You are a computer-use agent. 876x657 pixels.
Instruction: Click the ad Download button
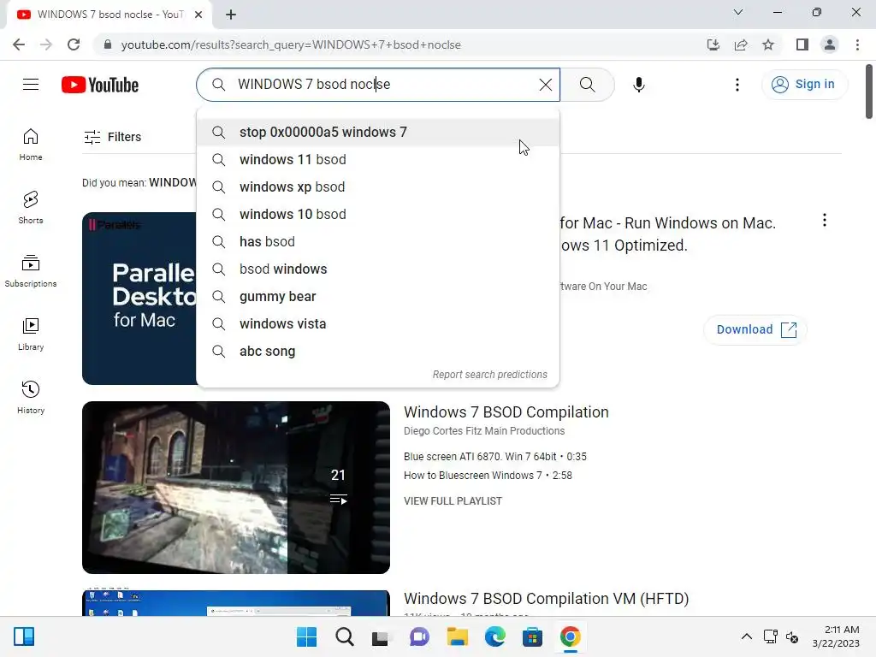[x=755, y=329]
